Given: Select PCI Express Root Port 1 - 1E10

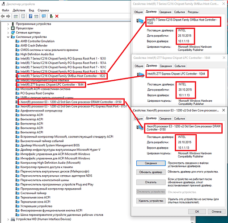Looking at the screenshot, I should (63, 58).
